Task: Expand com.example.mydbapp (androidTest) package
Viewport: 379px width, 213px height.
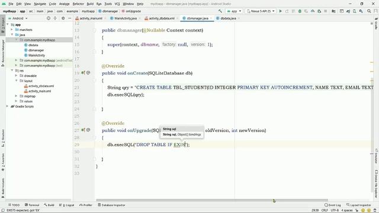Action: click(x=16, y=60)
